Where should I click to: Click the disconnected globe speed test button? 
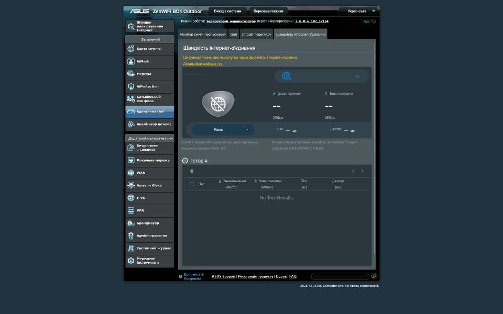[x=218, y=103]
